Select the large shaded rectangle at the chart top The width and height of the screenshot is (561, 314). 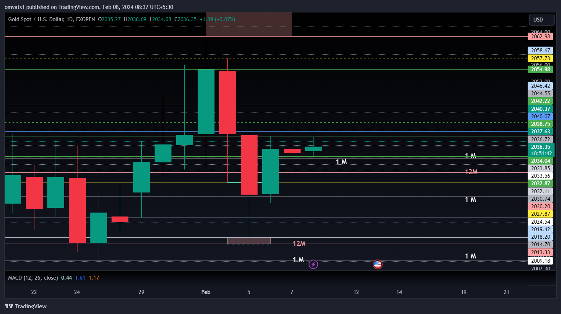249,24
